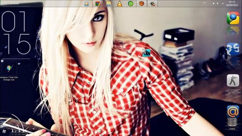Open the taskbar clock showing 01:15

(x=232, y=3)
